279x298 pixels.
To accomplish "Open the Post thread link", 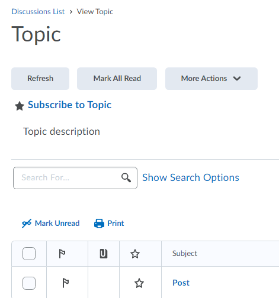I will click(x=181, y=283).
